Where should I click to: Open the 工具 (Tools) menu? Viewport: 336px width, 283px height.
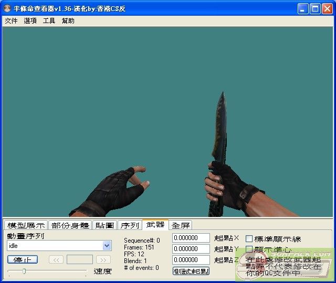[49, 21]
